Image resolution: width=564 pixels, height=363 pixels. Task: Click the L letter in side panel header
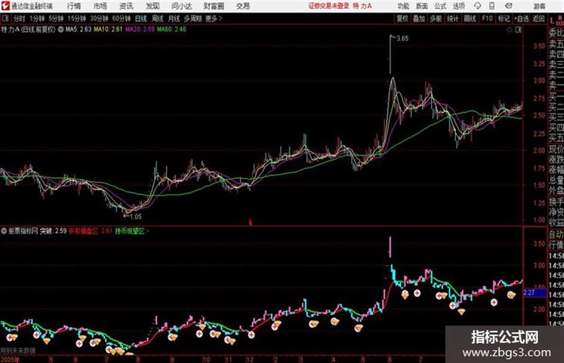(552, 21)
